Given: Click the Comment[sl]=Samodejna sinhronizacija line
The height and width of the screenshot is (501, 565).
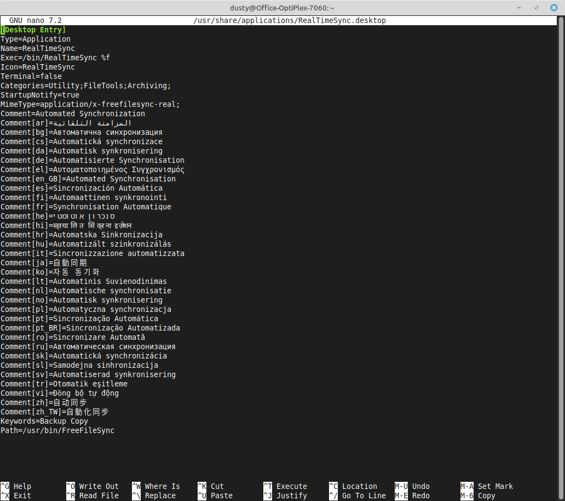Looking at the screenshot, I should (79, 365).
